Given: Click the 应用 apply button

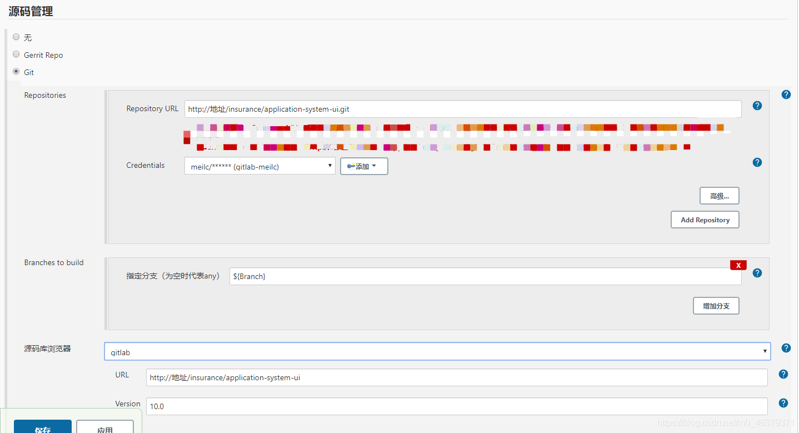Looking at the screenshot, I should [105, 426].
